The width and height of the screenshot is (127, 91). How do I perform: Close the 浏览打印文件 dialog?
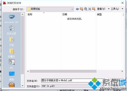click(x=122, y=3)
